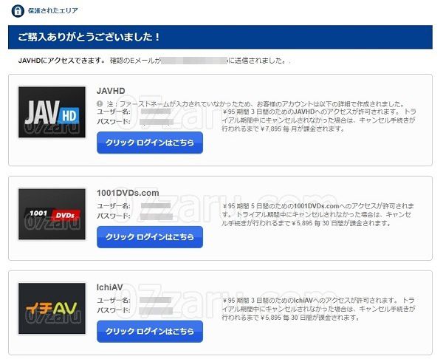Viewport: 443px width, 359px height.
Task: Select the 1001DVDs.com section heading
Action: [x=128, y=193]
